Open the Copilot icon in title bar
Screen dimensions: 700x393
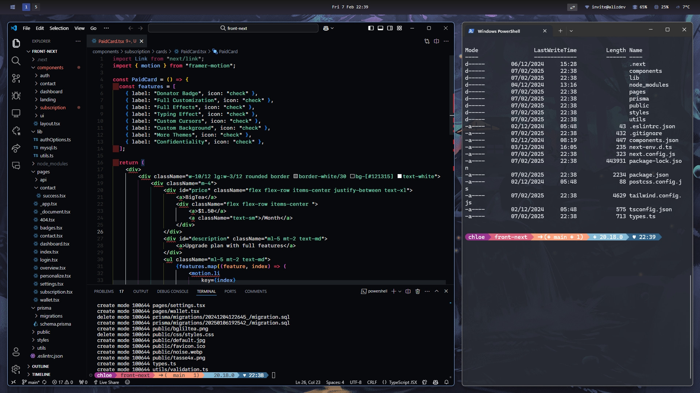[x=326, y=28]
